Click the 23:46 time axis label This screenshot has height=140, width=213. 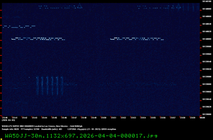(x=64, y=118)
